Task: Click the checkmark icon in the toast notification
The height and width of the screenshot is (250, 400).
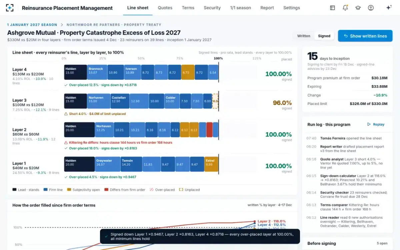Action: (x=106, y=236)
